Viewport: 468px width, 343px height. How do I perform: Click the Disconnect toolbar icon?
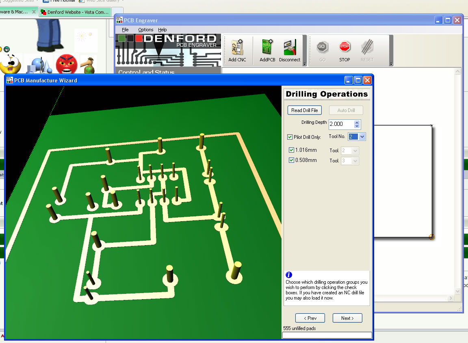(290, 48)
